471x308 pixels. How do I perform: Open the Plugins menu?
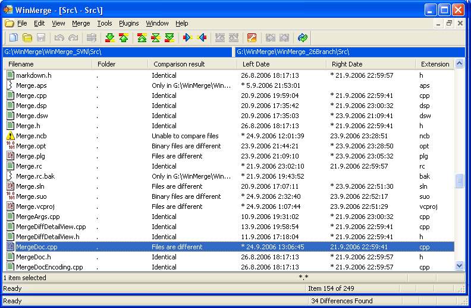point(128,23)
